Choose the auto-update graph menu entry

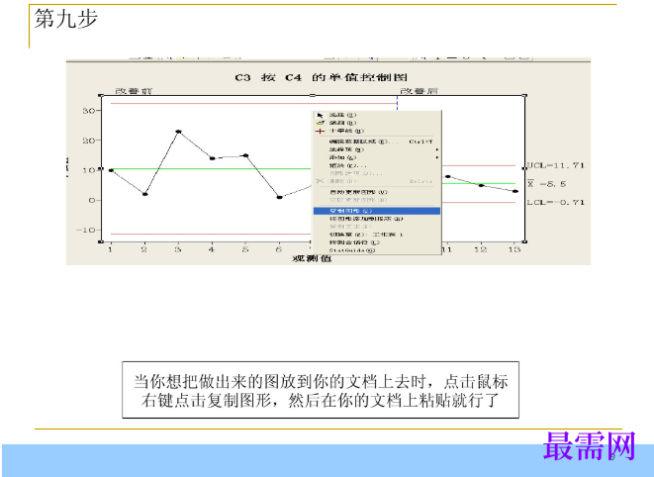(x=377, y=192)
